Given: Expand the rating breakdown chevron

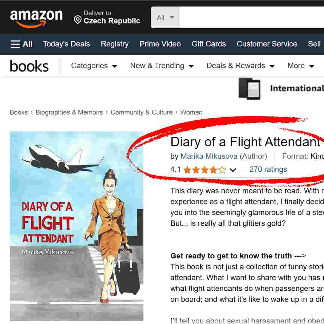Looking at the screenshot, I should click(x=233, y=170).
